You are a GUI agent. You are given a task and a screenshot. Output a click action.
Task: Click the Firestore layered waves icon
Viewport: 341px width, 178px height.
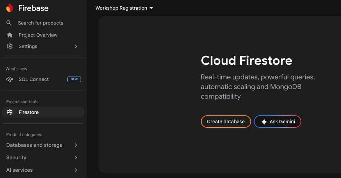click(x=10, y=112)
